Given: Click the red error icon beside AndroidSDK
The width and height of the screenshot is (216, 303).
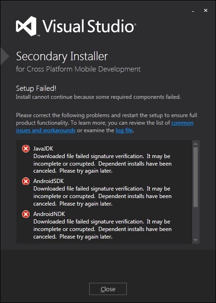Looking at the screenshot, I should point(26,182).
